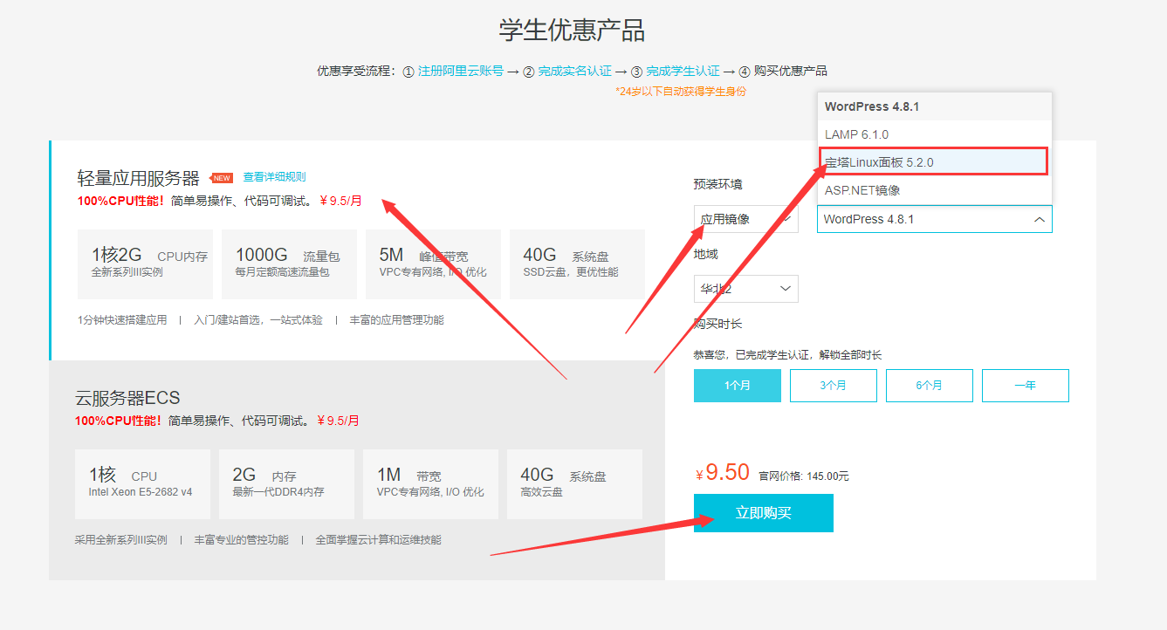Choose WordPress 4.8.1 in the dropdown list
1167x630 pixels.
click(935, 106)
